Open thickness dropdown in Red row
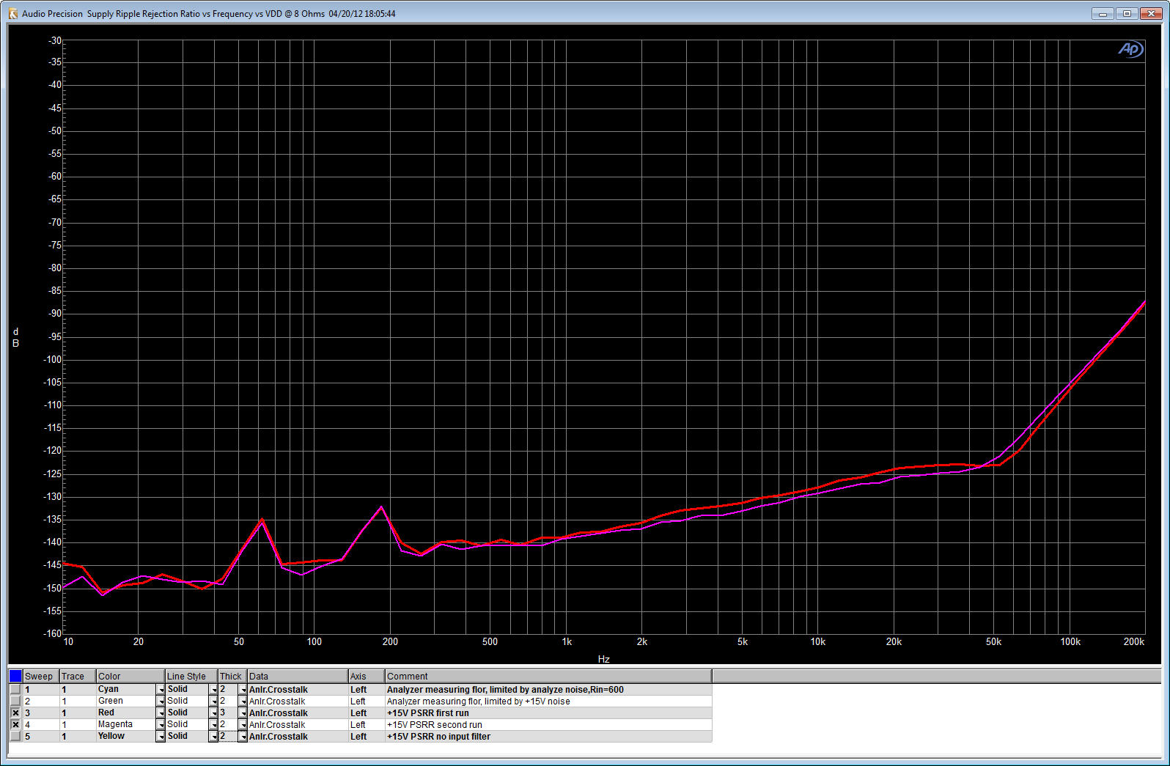Viewport: 1170px width, 766px height. 243,713
